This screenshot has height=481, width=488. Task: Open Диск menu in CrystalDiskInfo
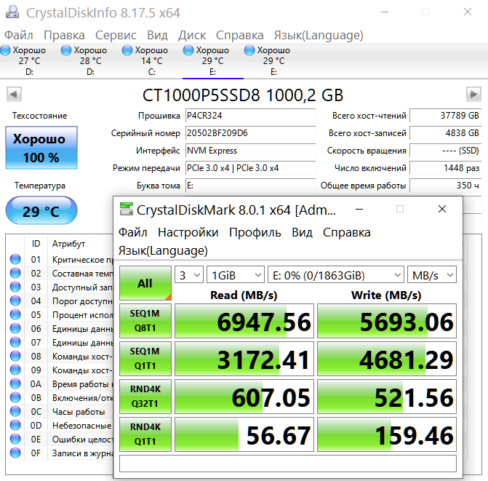coord(192,35)
